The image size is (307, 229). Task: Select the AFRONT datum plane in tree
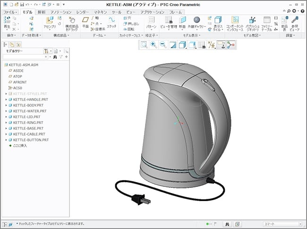pyautogui.click(x=20, y=82)
